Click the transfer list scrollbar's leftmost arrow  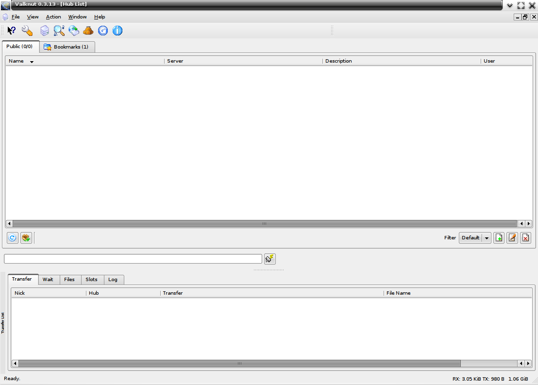[15, 363]
